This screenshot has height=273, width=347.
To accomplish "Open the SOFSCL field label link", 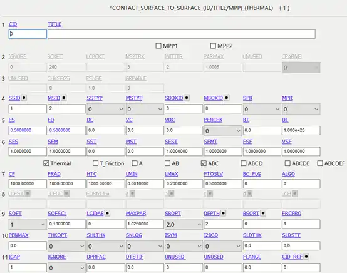I will [x=57, y=214].
